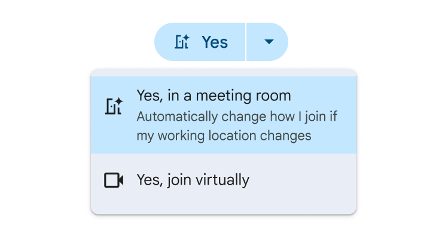Click the sparkle building icon beside "Yes"
Screen dimensions: 442x248
182,42
